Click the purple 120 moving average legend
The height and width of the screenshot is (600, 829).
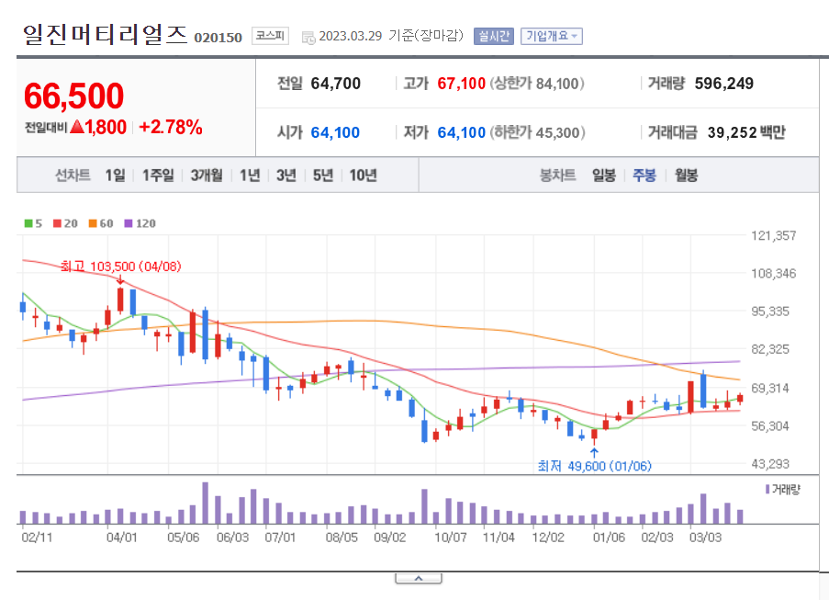tap(140, 223)
